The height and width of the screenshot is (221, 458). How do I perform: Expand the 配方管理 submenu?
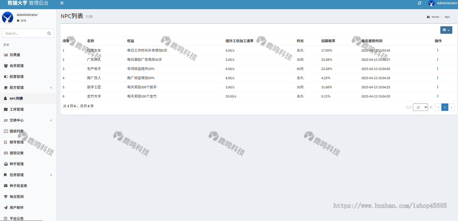point(28,88)
